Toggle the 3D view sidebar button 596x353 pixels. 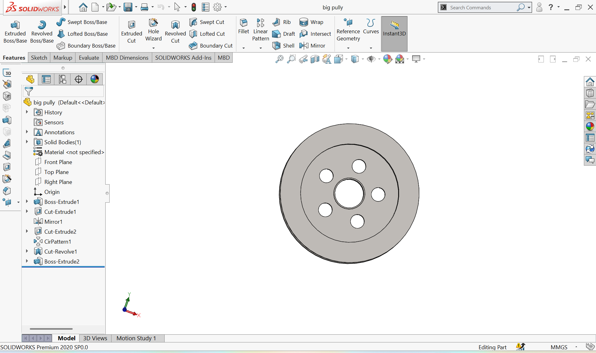click(x=7, y=73)
